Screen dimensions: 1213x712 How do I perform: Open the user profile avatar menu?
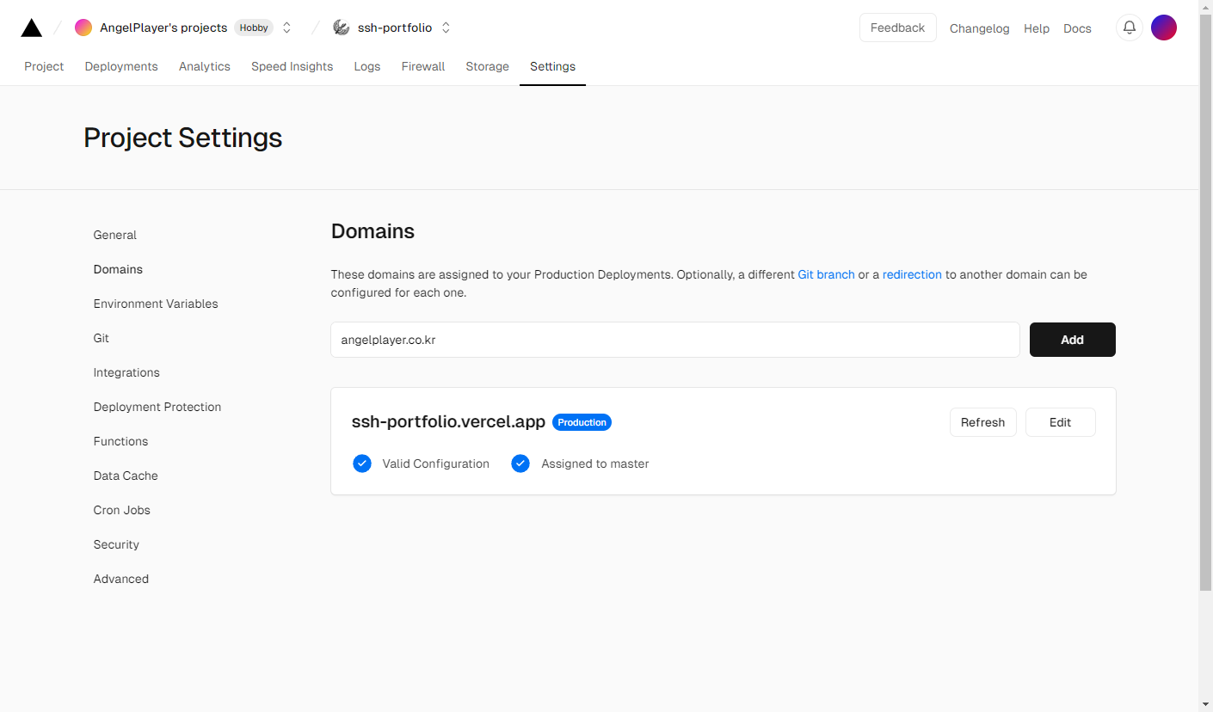[x=1164, y=28]
